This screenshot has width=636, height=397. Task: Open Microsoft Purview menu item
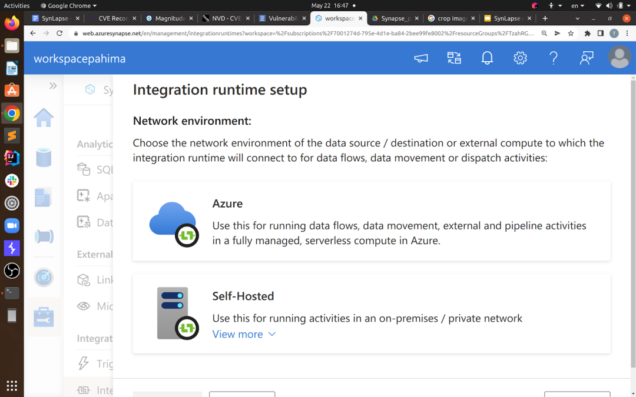pos(95,306)
